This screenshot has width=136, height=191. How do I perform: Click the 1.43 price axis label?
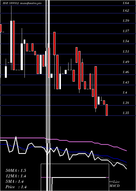(x=126, y=82)
